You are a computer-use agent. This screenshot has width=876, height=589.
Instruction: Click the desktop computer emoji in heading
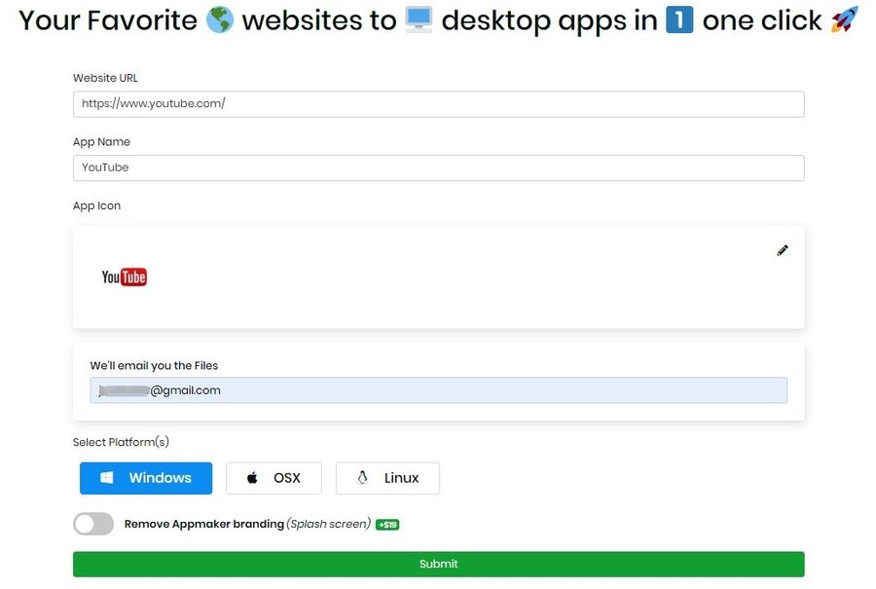pos(419,20)
